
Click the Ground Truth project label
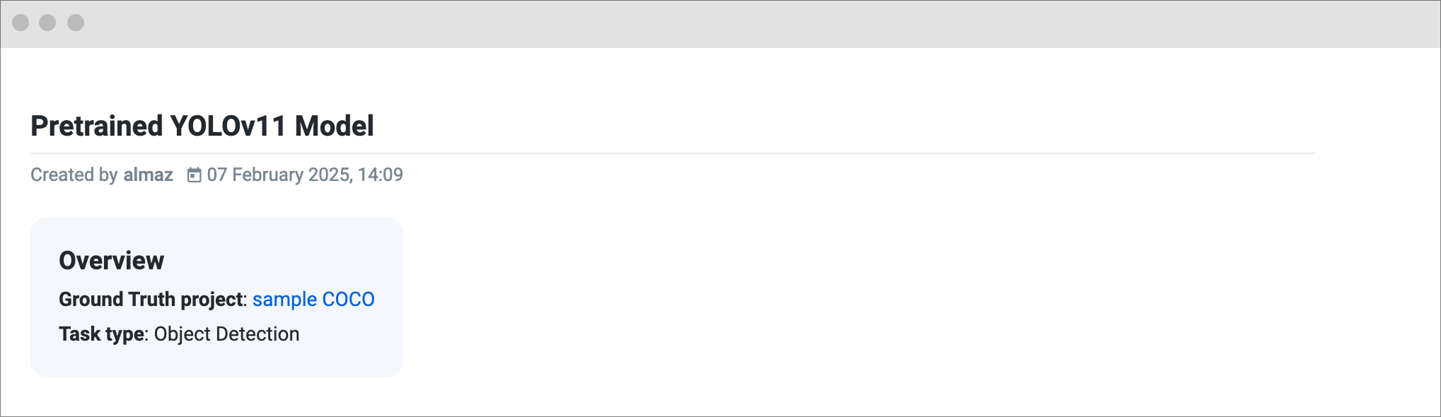coord(151,300)
